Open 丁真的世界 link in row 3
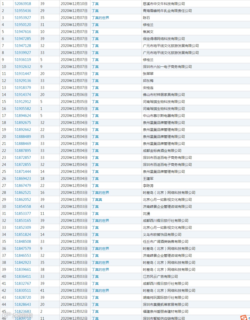The width and height of the screenshot is (250, 320). tap(100, 18)
